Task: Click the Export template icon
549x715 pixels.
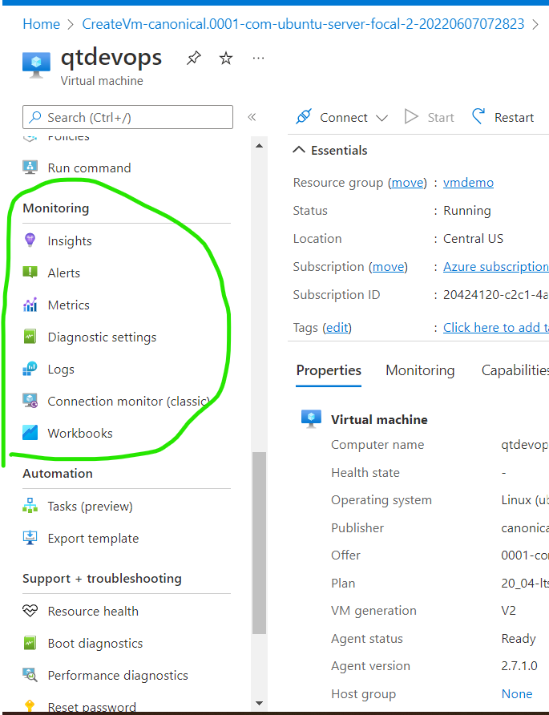Action: click(x=30, y=538)
